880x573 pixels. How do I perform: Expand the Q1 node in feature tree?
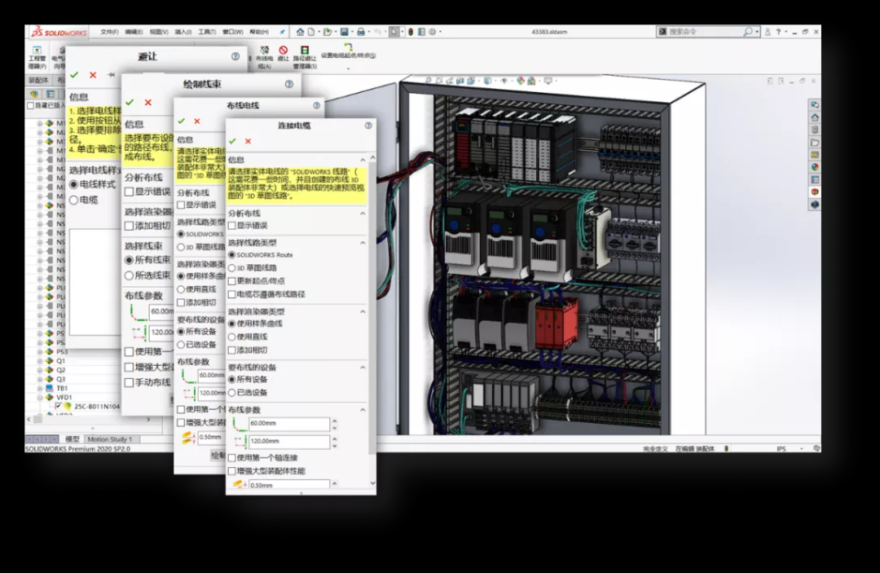(39, 361)
